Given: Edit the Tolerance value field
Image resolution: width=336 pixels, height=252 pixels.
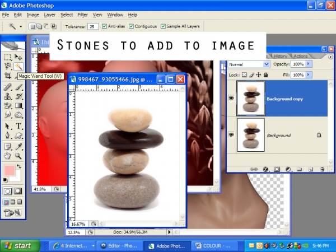Looking at the screenshot, I should [93, 26].
